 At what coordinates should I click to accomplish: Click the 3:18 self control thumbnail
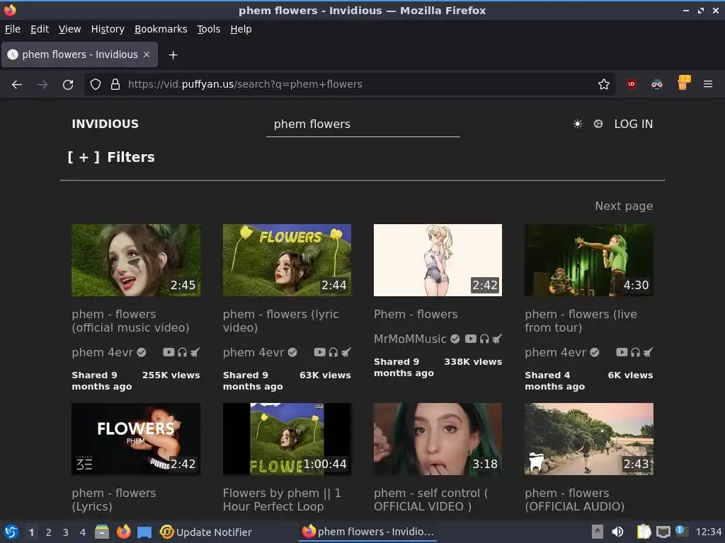click(x=438, y=439)
